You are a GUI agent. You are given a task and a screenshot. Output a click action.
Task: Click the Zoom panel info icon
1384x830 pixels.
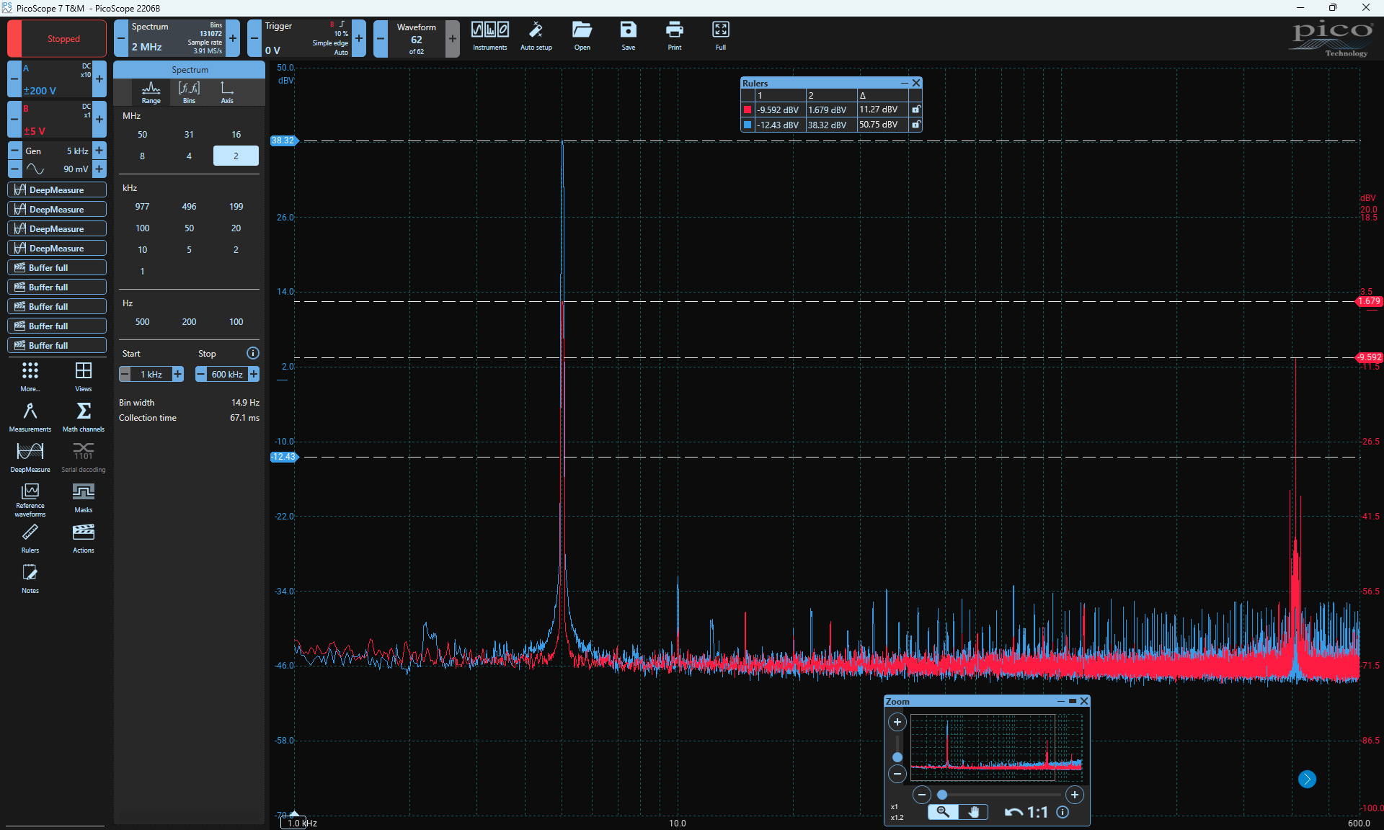[x=1063, y=812]
